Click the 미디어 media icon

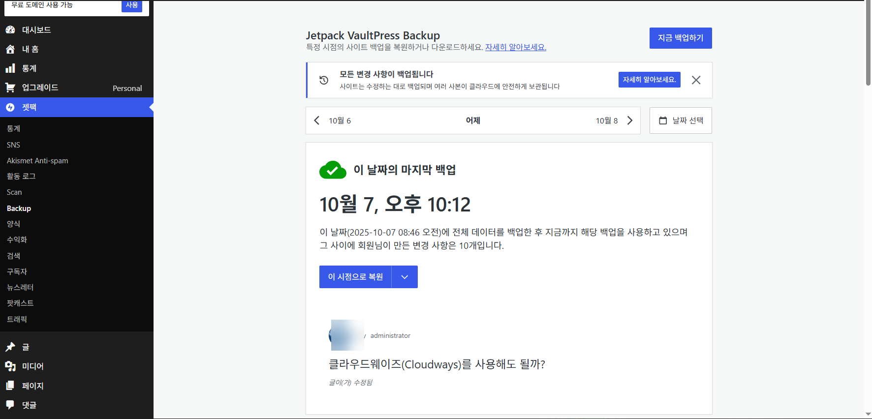pyautogui.click(x=10, y=366)
